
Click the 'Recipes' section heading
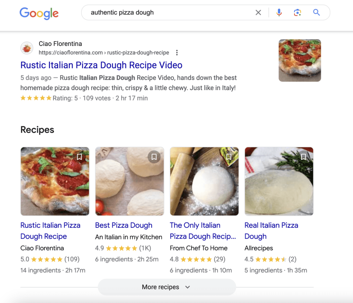37,130
